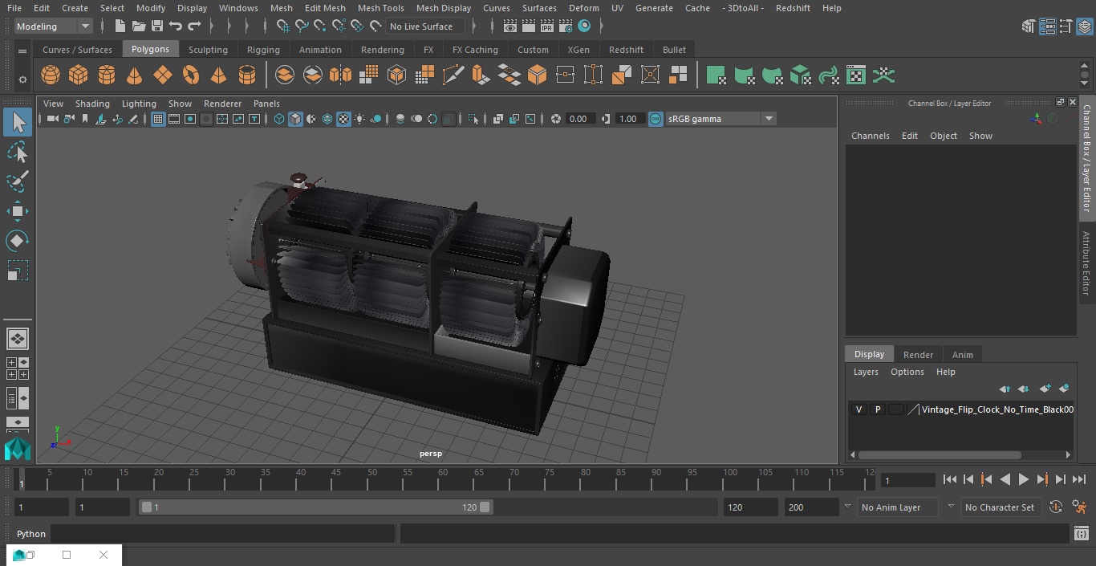Click the Play forwards button

[1024, 479]
